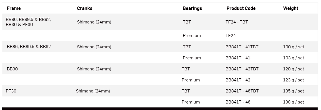Click product code BB841T - 46
Viewport: 321px width, 110px height.
point(238,102)
